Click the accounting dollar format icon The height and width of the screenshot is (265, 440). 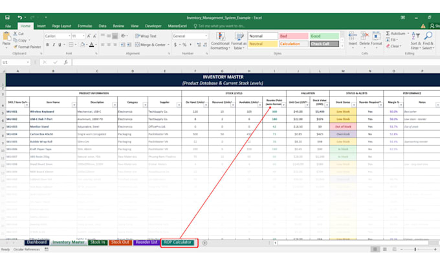(175, 45)
